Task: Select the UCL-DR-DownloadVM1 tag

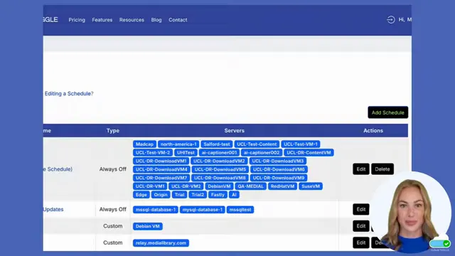Action: (161, 161)
